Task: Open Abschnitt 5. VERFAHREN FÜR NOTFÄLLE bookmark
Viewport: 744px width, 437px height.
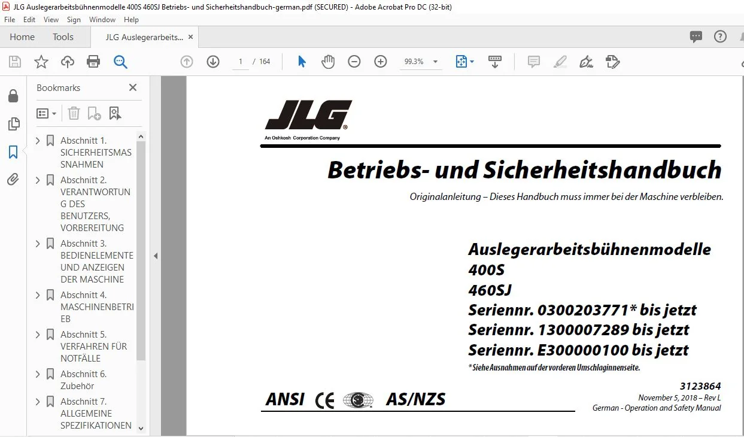Action: coord(93,347)
